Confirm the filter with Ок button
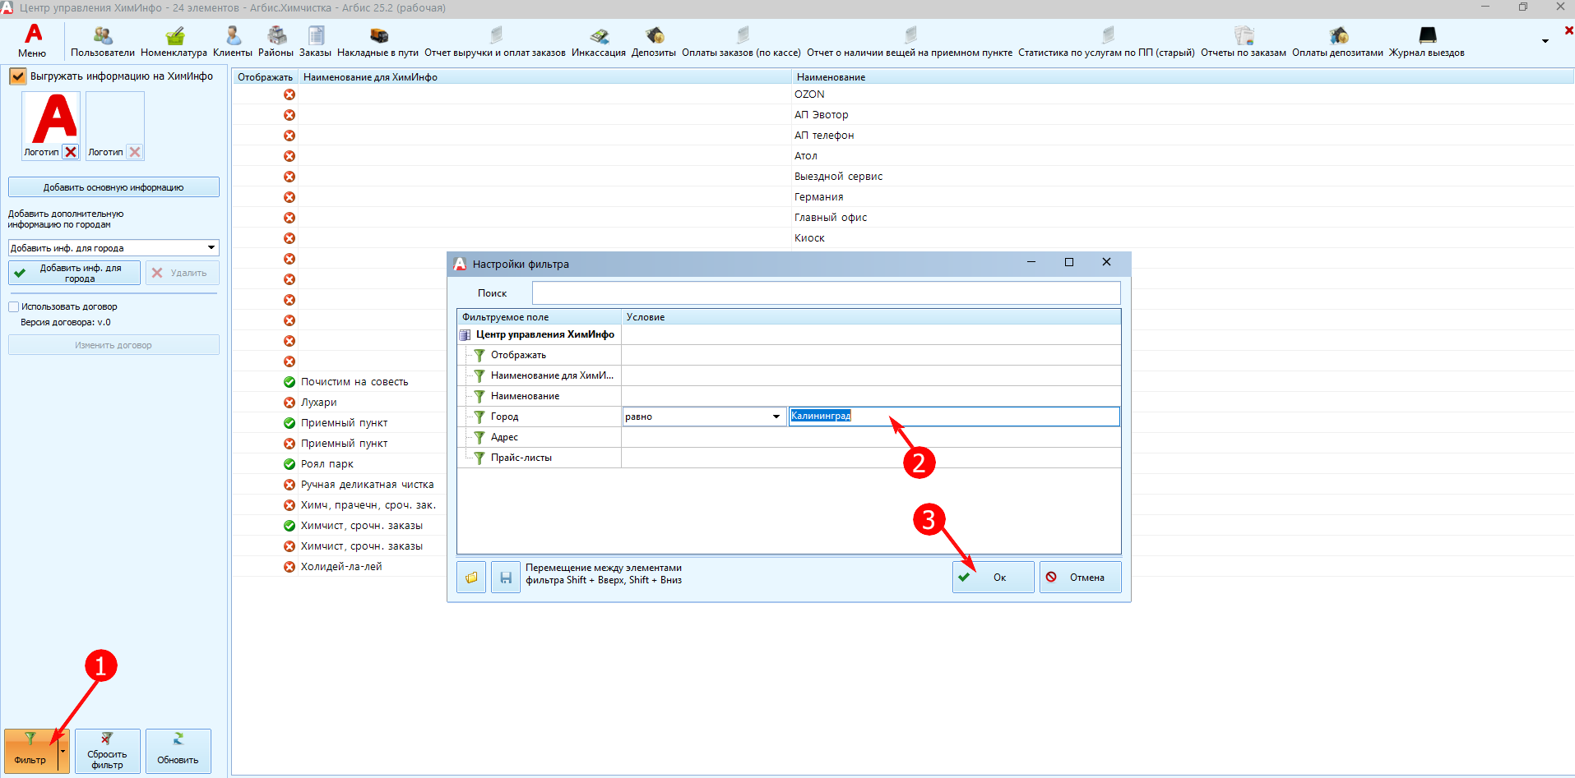The height and width of the screenshot is (778, 1575). tap(993, 578)
